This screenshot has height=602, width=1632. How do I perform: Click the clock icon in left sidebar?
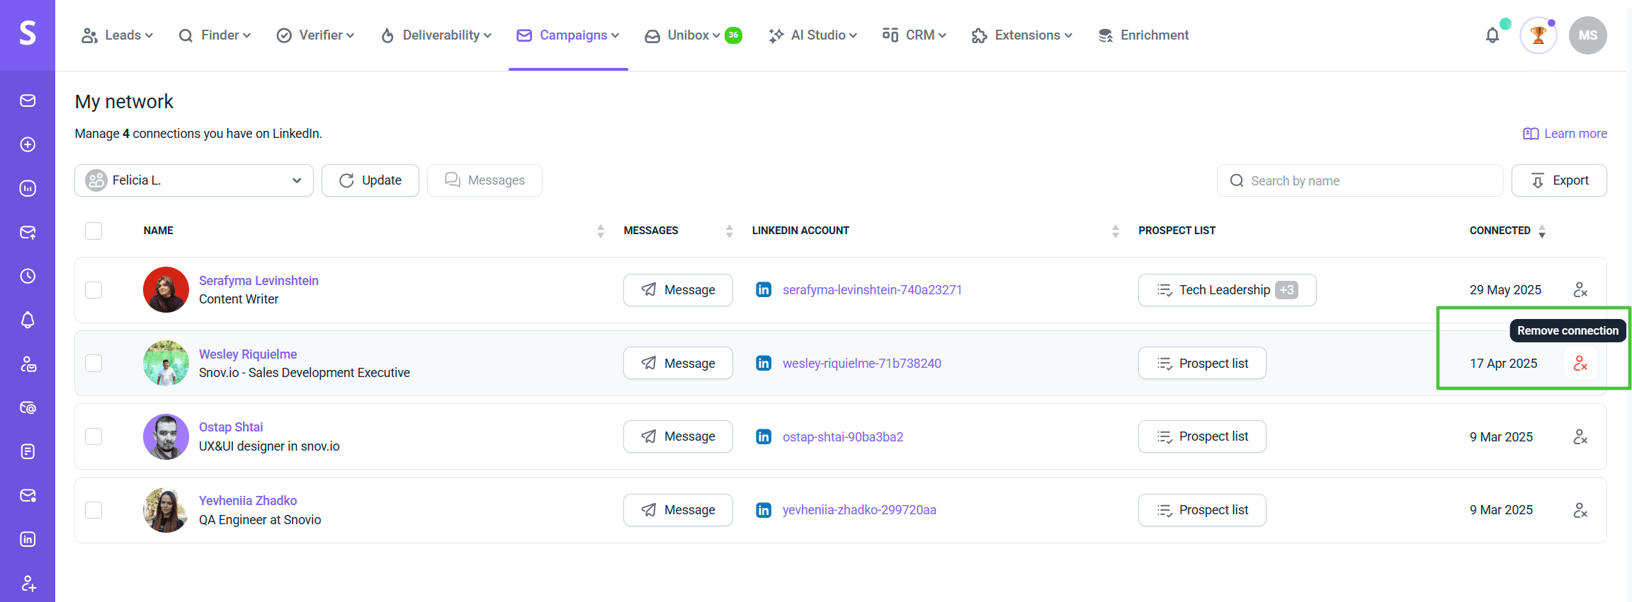[x=28, y=277]
